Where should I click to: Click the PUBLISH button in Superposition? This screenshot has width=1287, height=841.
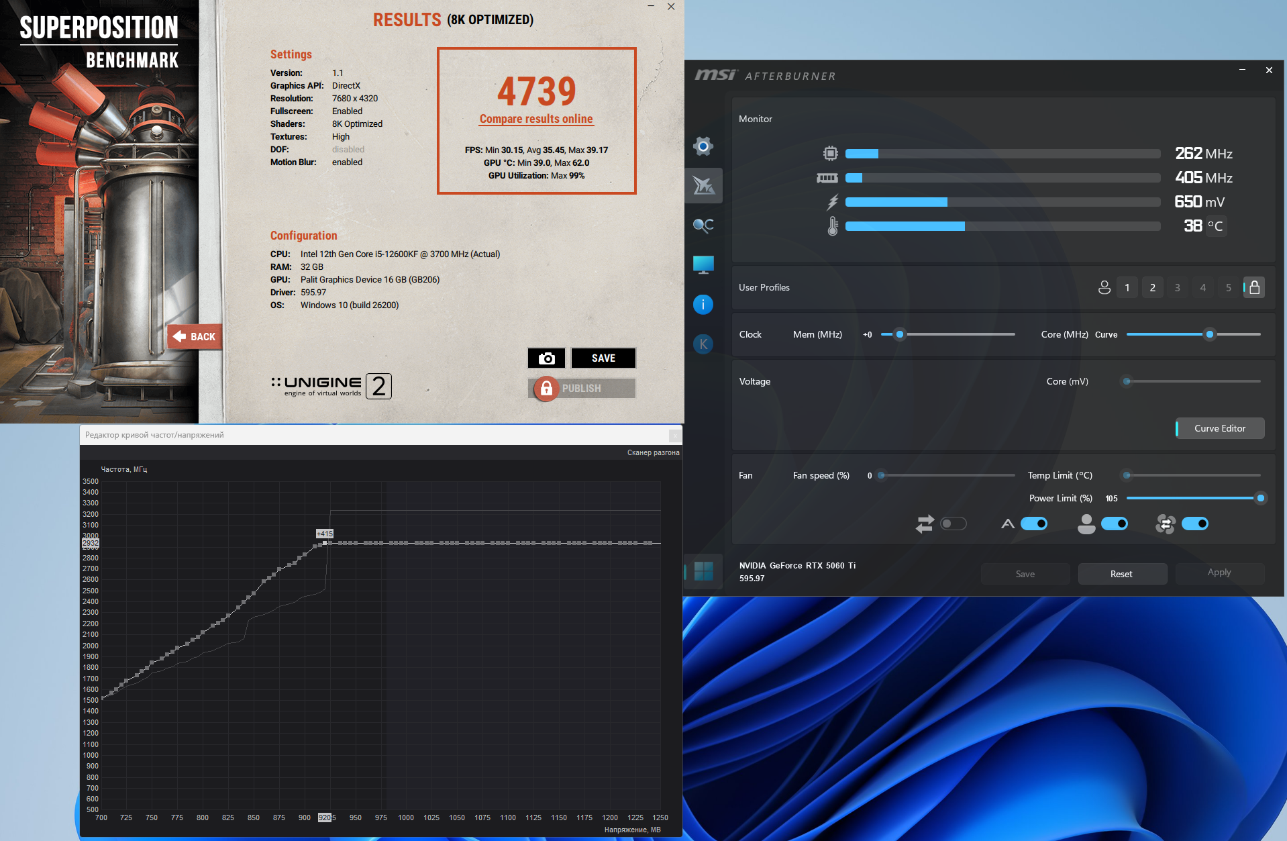coord(582,389)
